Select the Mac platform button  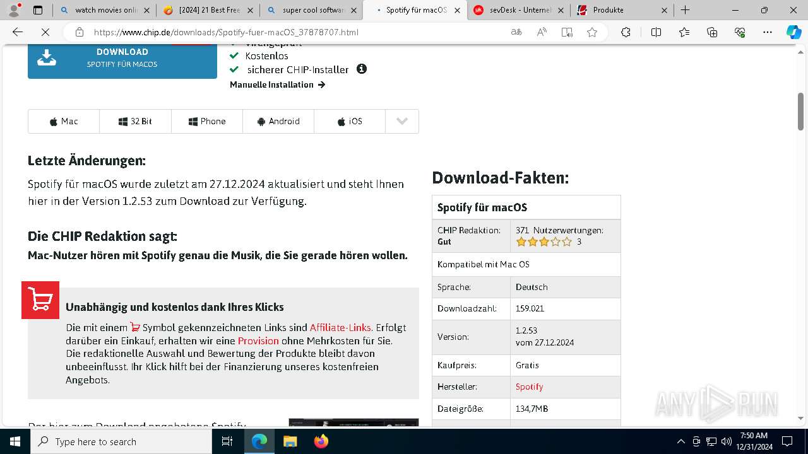pyautogui.click(x=64, y=121)
